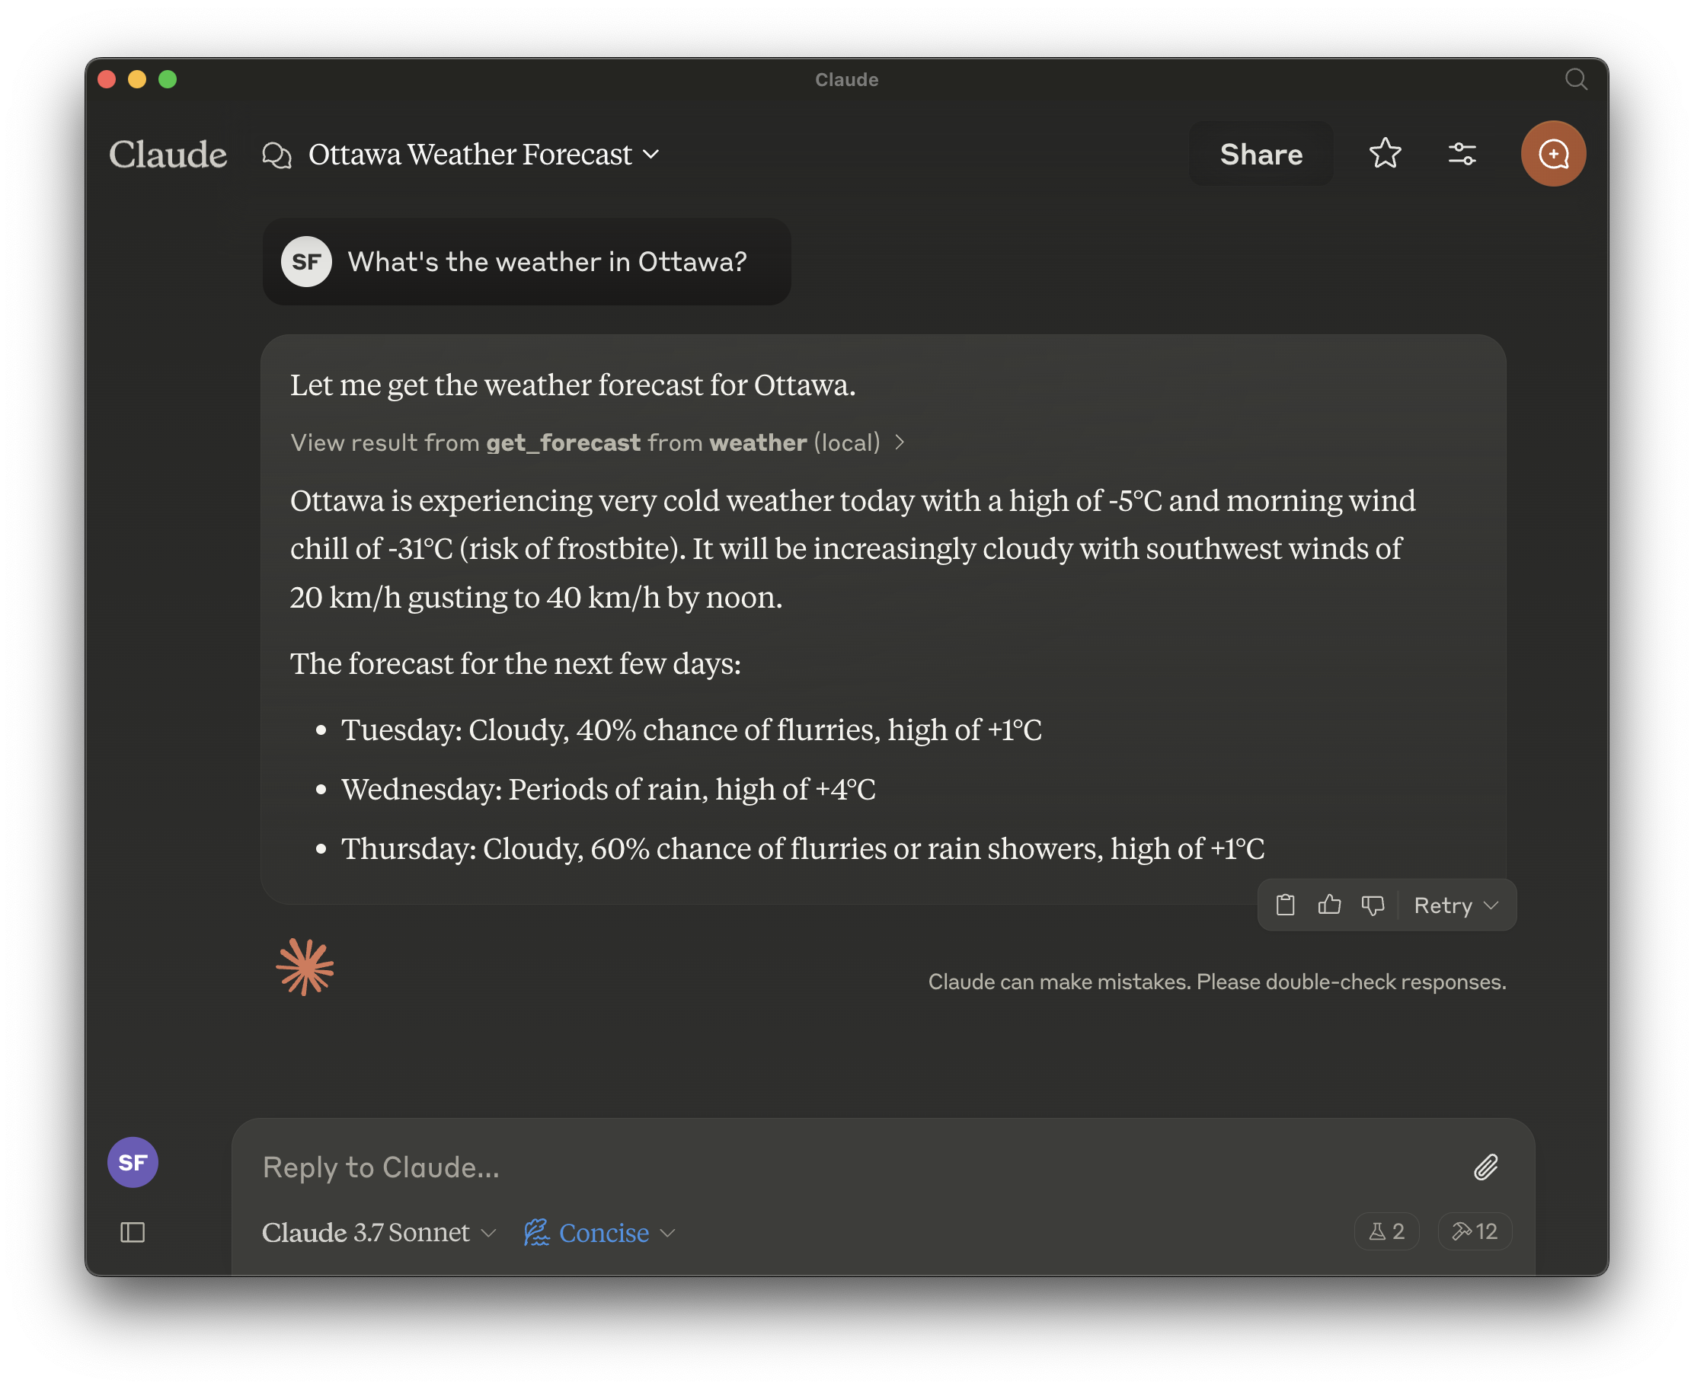Open the Concise style dropdown
Image resolution: width=1694 pixels, height=1389 pixels.
pyautogui.click(x=600, y=1233)
